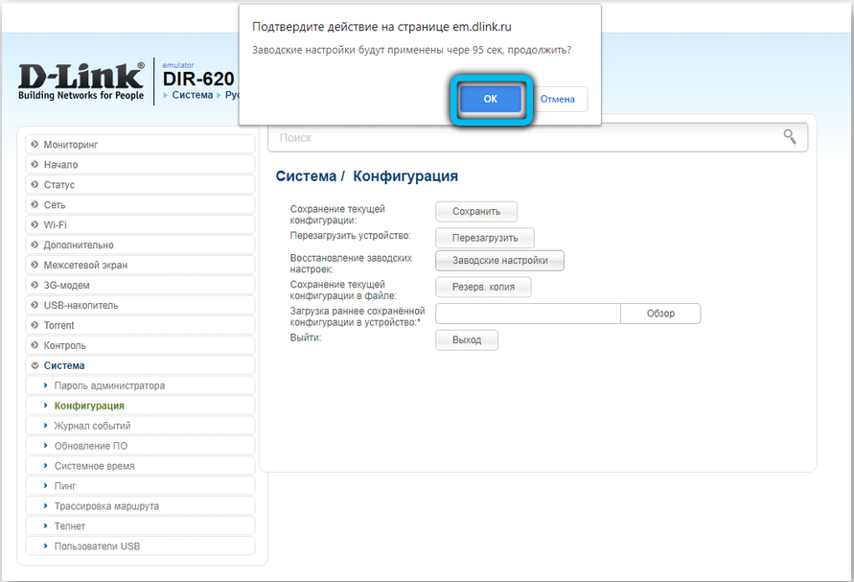Click the Перезагрузить button

click(485, 238)
